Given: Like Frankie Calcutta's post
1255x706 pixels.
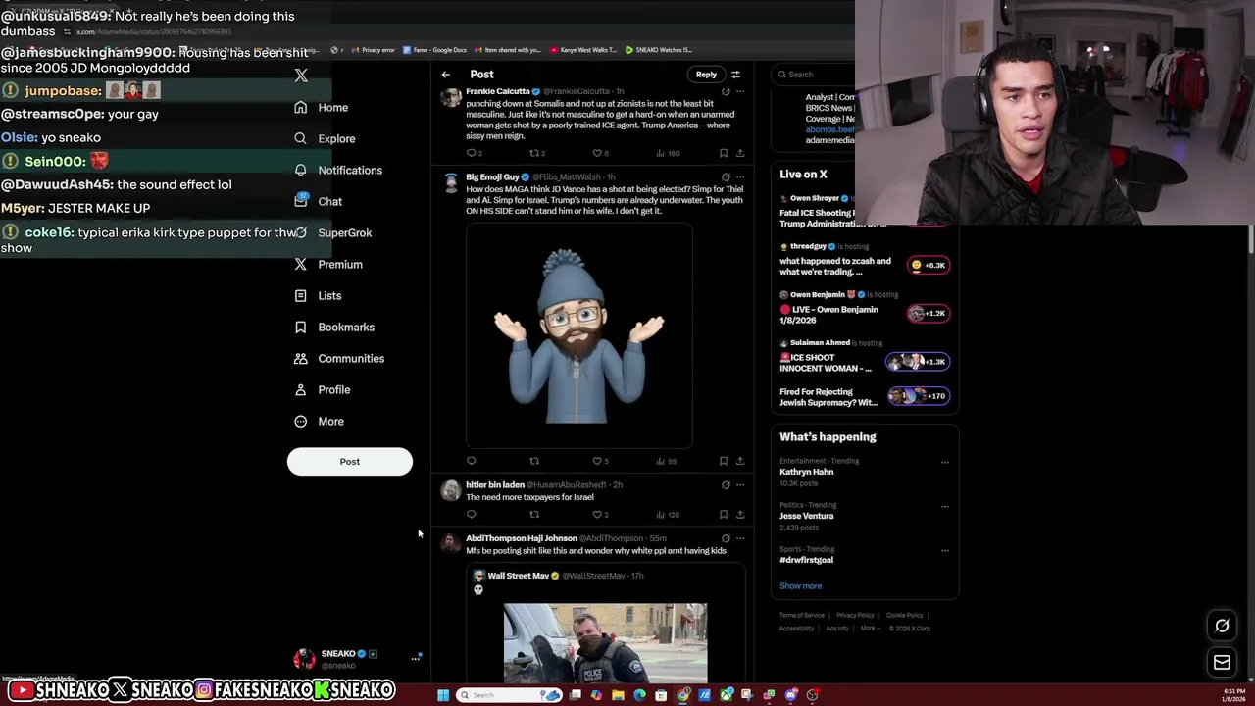Looking at the screenshot, I should point(597,153).
